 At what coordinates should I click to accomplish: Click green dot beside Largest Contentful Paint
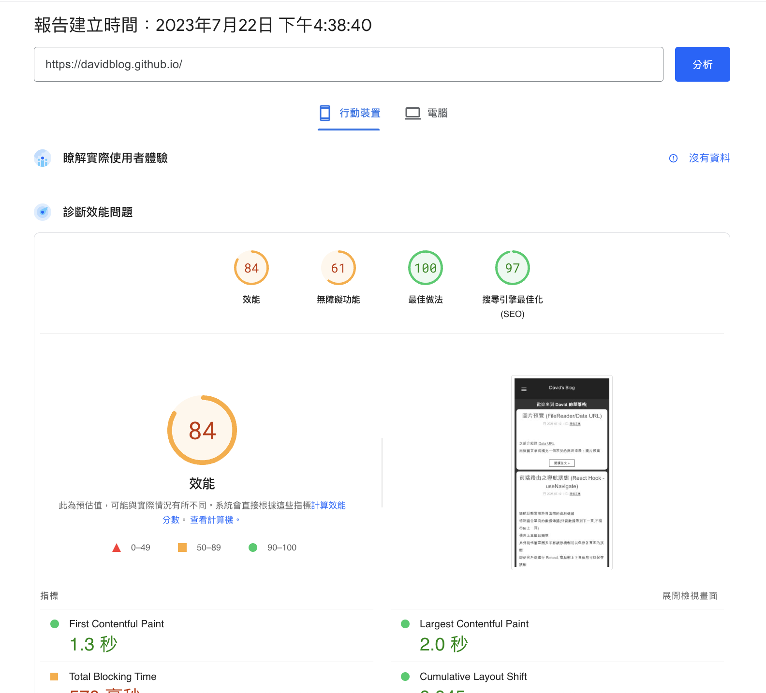point(405,624)
